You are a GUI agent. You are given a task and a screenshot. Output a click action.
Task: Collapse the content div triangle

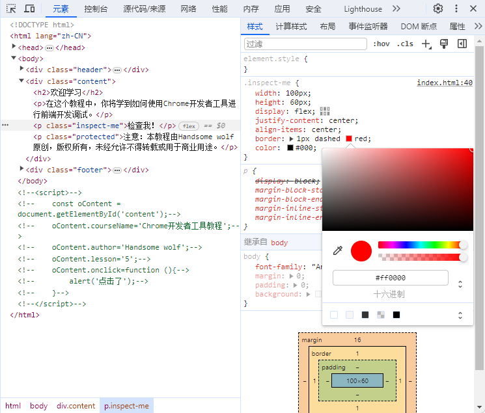[21, 81]
